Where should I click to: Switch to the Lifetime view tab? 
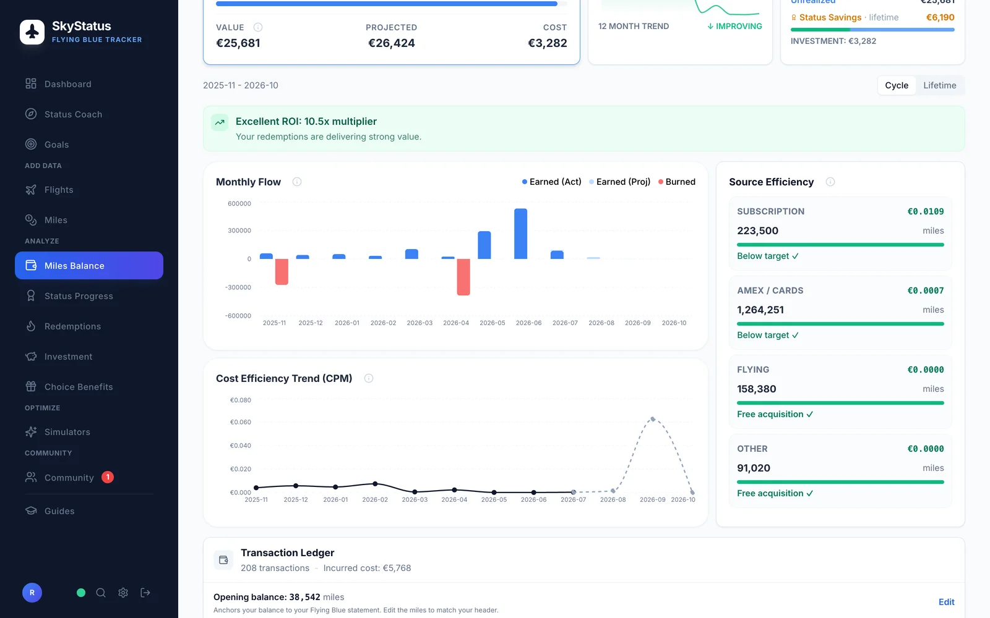pyautogui.click(x=940, y=85)
